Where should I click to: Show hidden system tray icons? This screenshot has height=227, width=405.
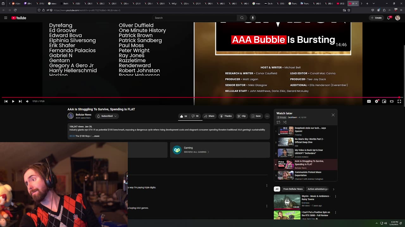pos(377,223)
